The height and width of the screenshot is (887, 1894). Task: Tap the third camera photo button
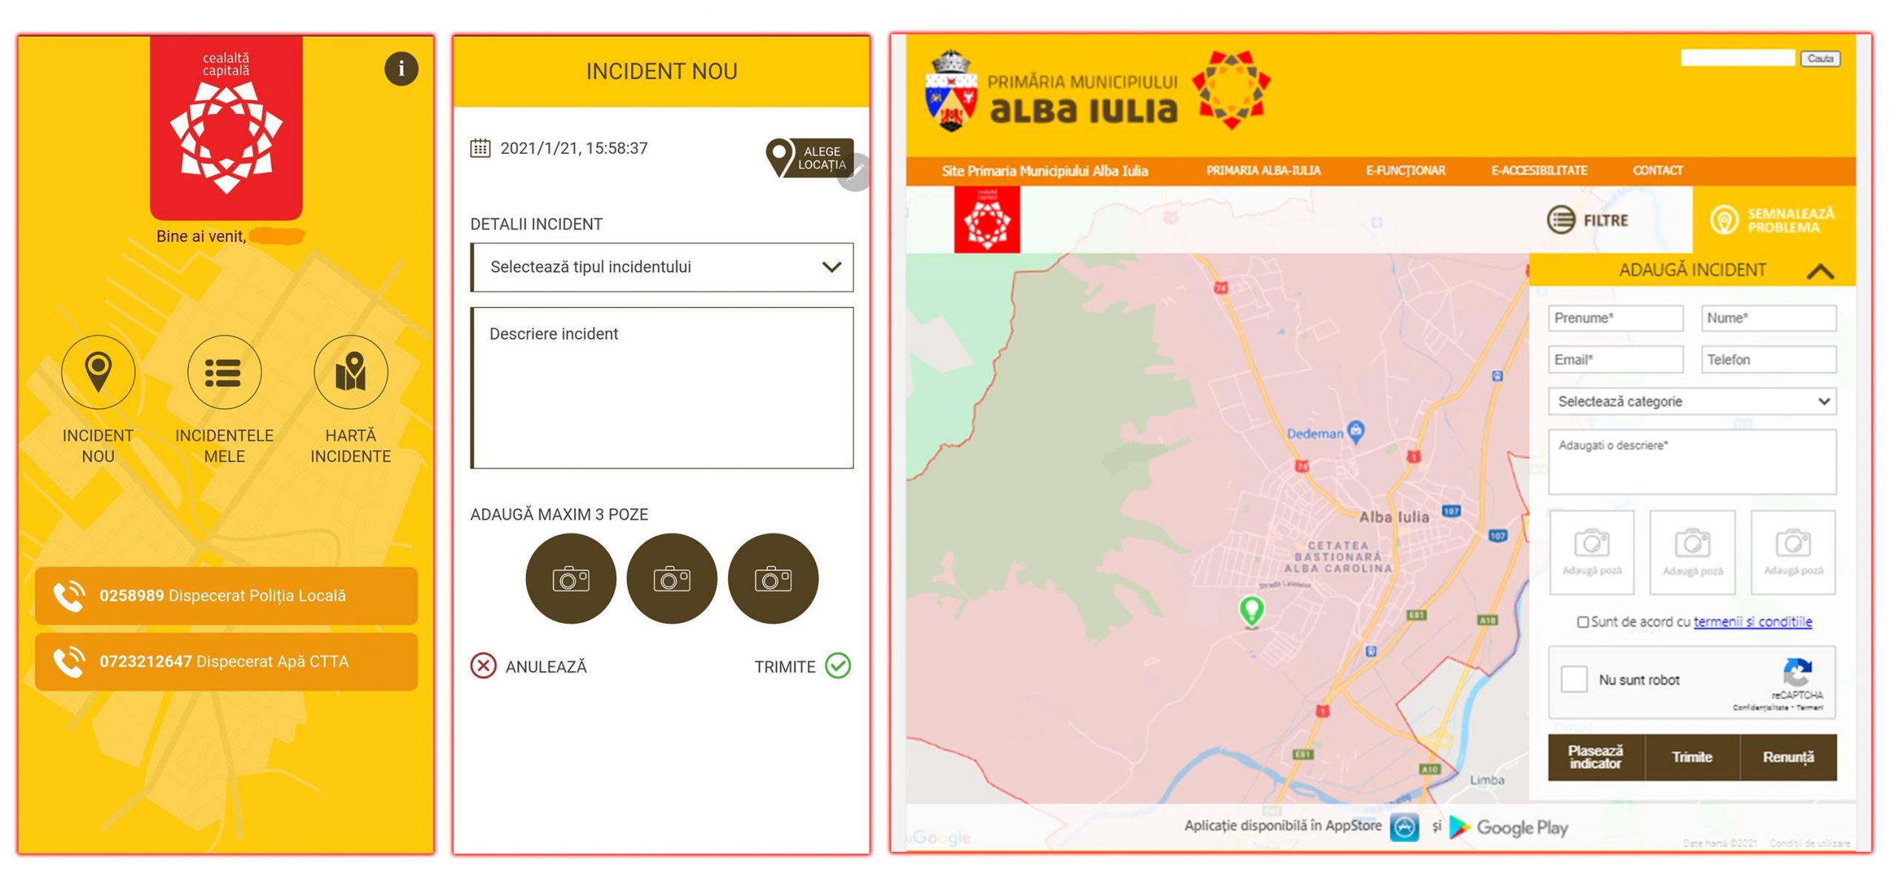(772, 579)
